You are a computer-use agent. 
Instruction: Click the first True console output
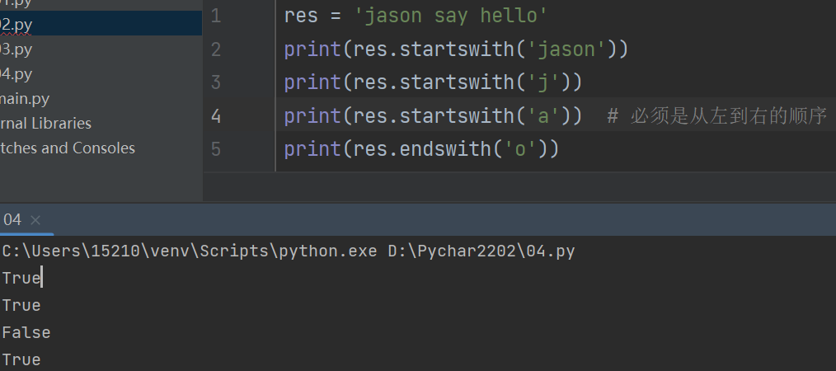click(x=21, y=278)
